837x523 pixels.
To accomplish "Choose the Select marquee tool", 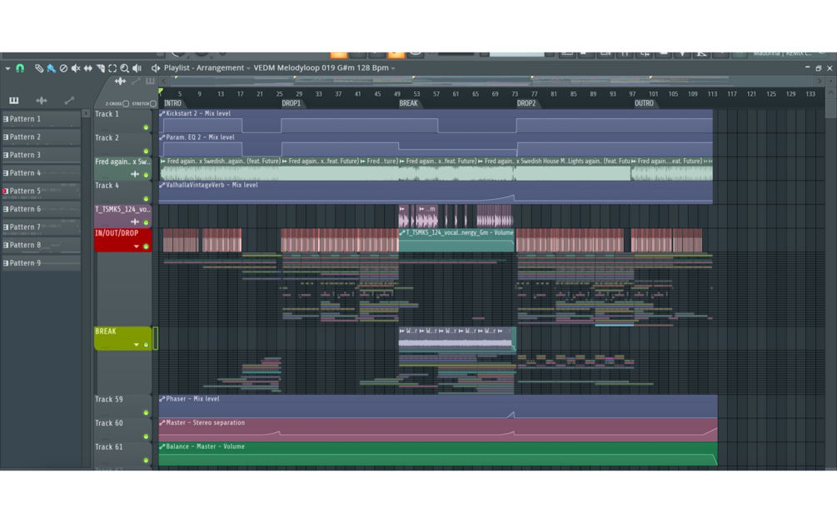I will click(112, 67).
